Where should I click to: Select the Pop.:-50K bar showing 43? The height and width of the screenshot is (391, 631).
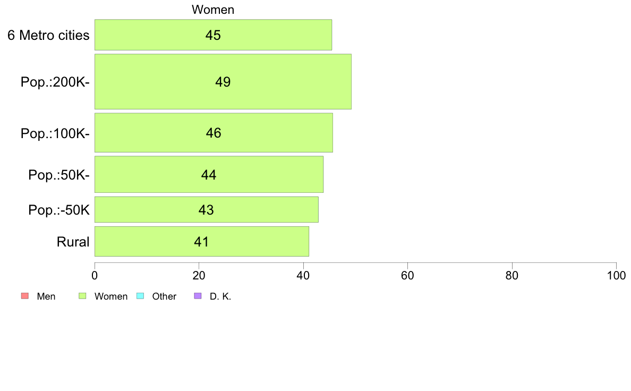207,209
